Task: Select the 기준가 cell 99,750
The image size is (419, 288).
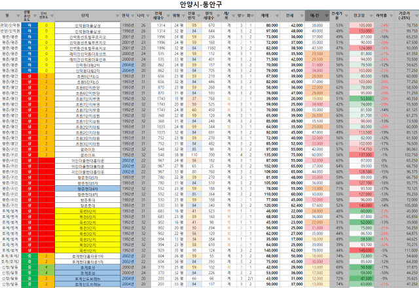Action: (x=407, y=31)
